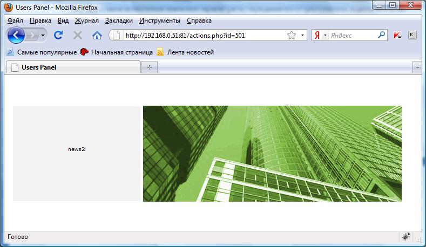Minimize the Firefox window
Screen dimensions: 426x247
click(x=379, y=5)
